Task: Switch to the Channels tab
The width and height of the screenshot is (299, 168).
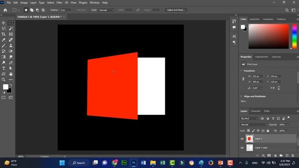Action: [x=256, y=111]
